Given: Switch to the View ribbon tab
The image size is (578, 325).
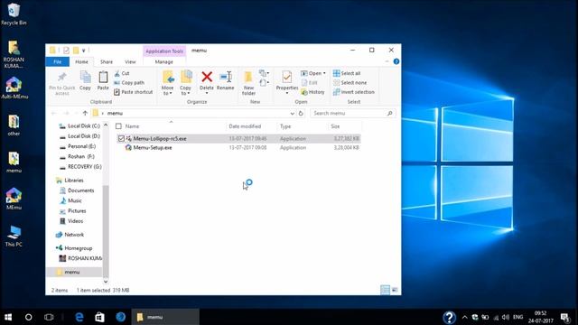Looking at the screenshot, I should coord(130,62).
